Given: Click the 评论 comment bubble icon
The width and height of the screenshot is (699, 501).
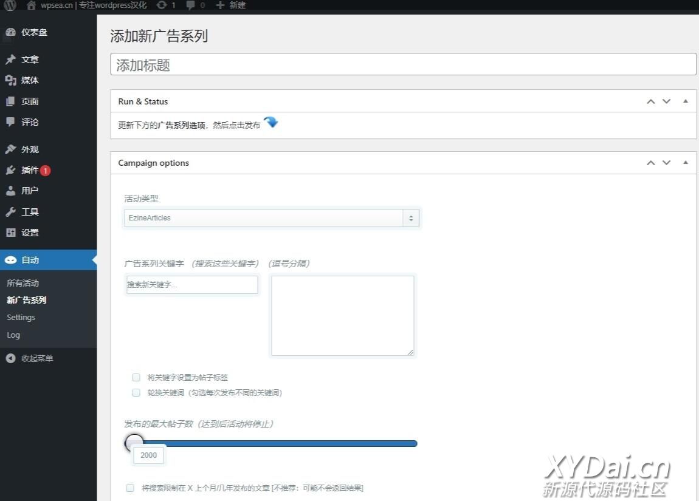Looking at the screenshot, I should [x=11, y=121].
